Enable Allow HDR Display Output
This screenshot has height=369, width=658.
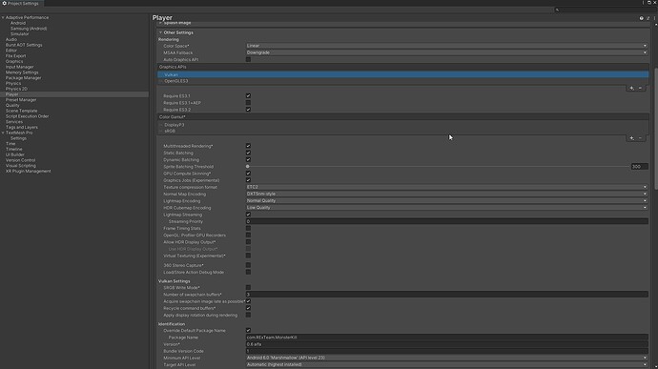point(248,242)
